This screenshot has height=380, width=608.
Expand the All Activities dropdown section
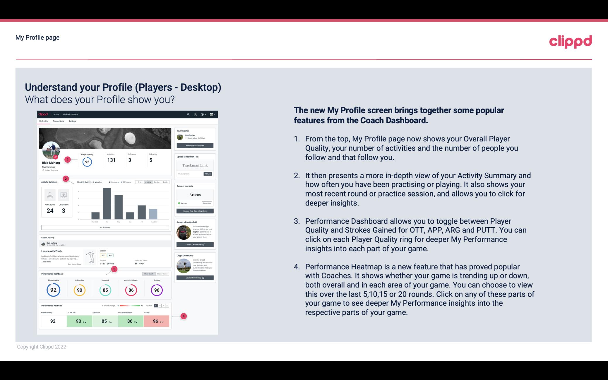[105, 228]
